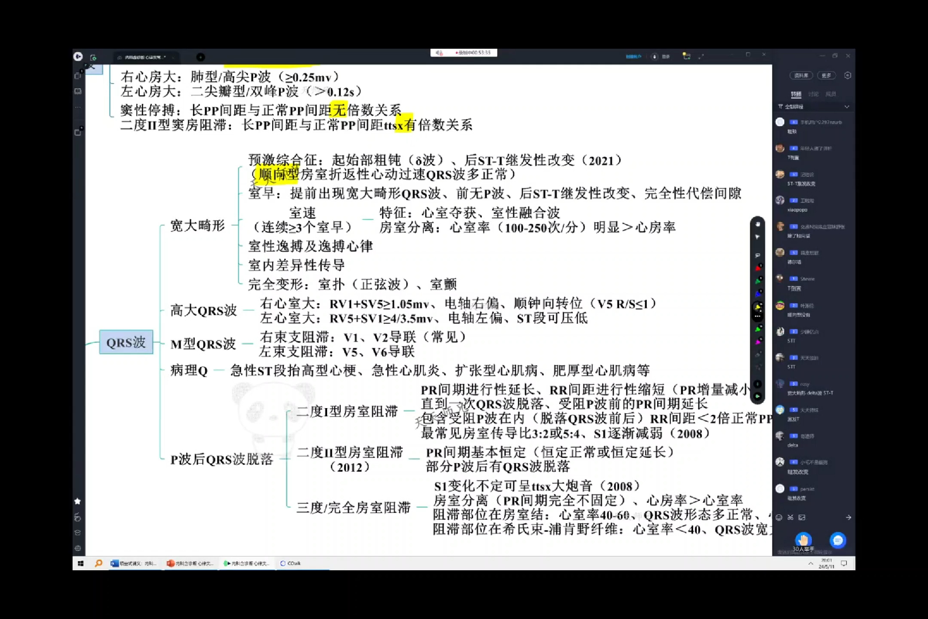Viewport: 928px width, 619px height.
Task: Select the yellow highlighter pen
Action: point(757,307)
